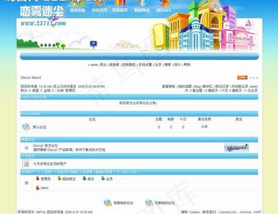The height and width of the screenshot is (214, 278).
Task: Click 退出 to log out
Action: click(103, 65)
